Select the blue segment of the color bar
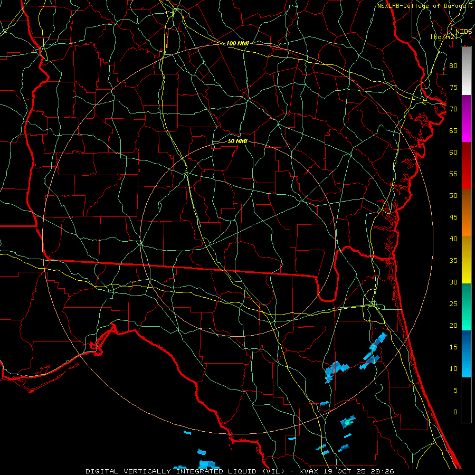Image resolution: width=475 pixels, height=475 pixels. 466,354
